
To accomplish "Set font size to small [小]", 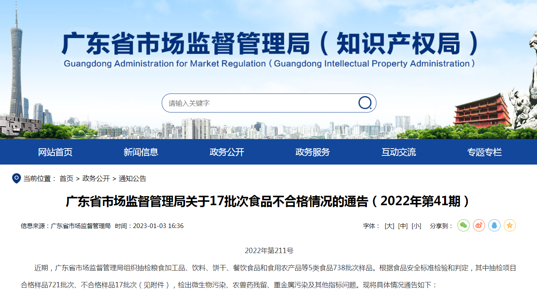I will (416, 226).
